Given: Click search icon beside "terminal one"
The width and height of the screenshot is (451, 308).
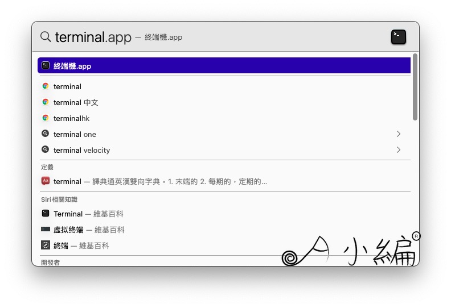Looking at the screenshot, I should point(45,134).
